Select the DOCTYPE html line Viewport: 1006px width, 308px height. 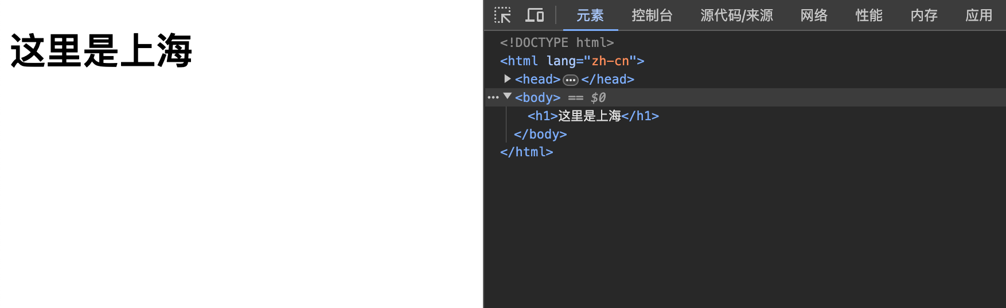[x=556, y=43]
